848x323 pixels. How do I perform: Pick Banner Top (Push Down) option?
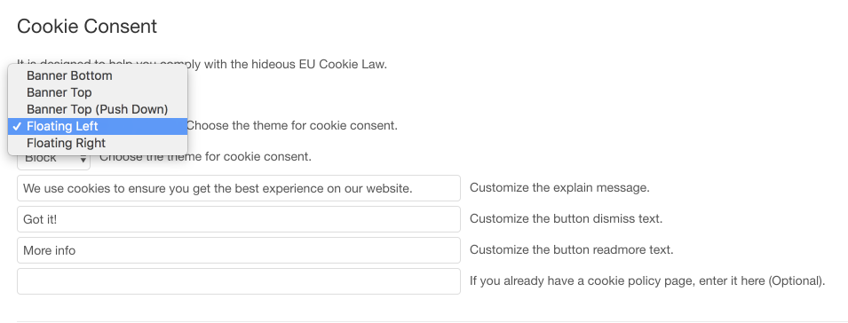click(98, 109)
